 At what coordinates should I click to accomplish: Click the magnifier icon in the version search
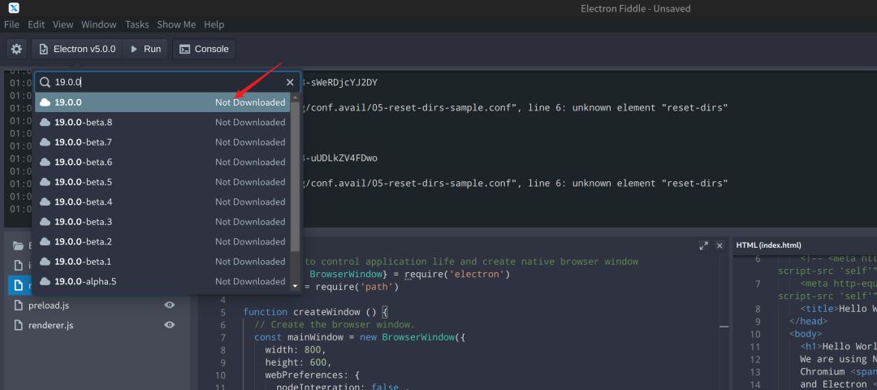45,82
